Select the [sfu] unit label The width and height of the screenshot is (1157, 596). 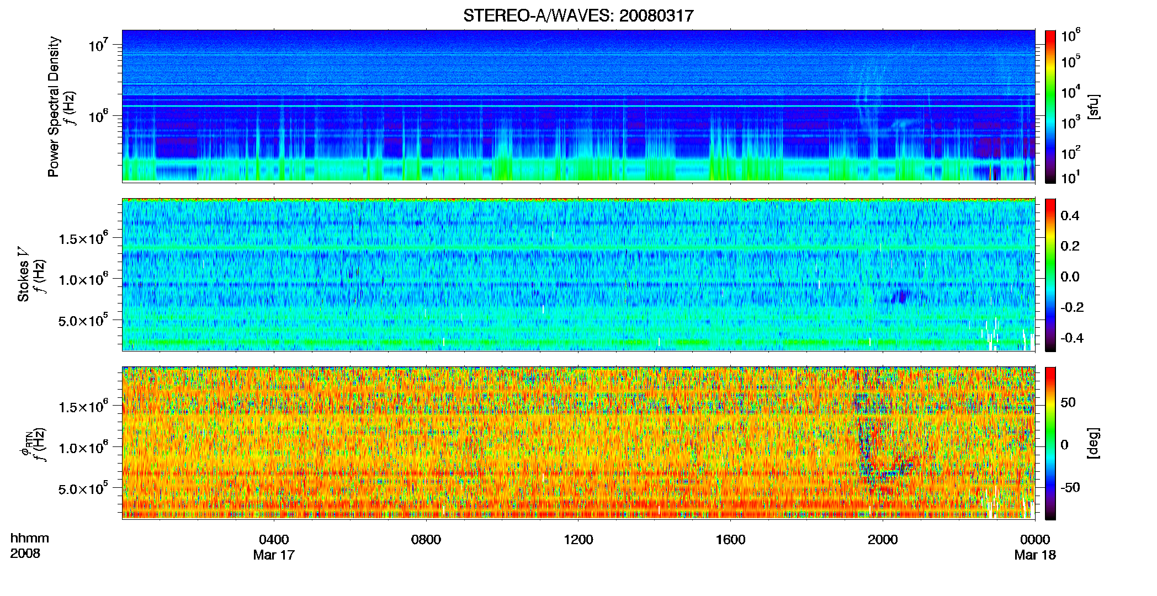pos(1093,107)
